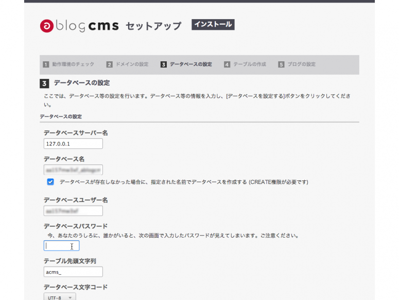
Task: Click the number 3 icon beside section heading
Action: pos(45,83)
